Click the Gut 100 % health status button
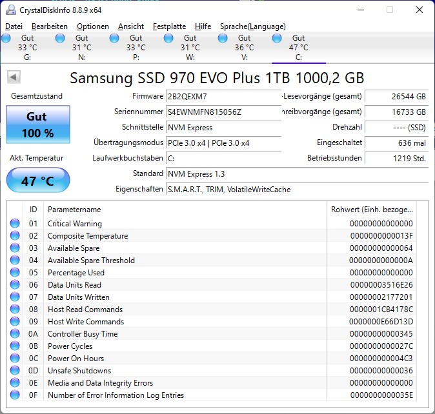435x414 pixels. click(x=38, y=124)
